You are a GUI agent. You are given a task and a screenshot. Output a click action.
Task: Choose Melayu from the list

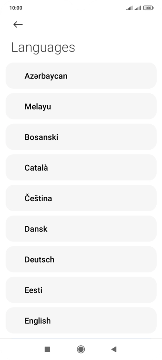81,106
